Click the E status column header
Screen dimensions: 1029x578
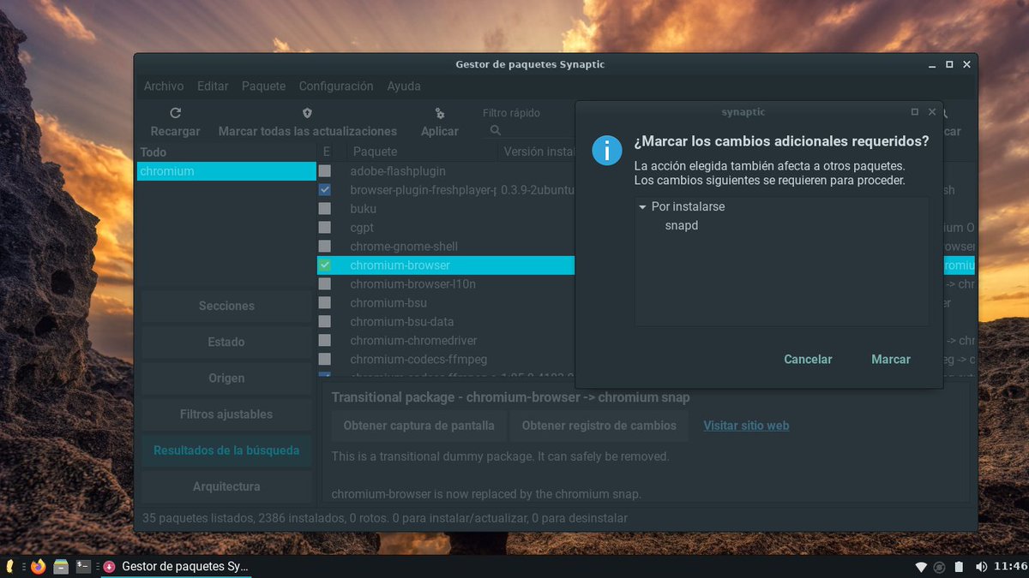(327, 152)
